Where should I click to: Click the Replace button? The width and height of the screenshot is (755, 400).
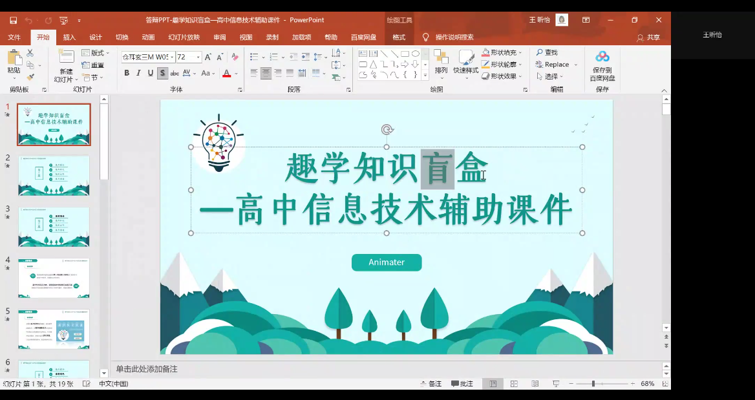point(556,64)
